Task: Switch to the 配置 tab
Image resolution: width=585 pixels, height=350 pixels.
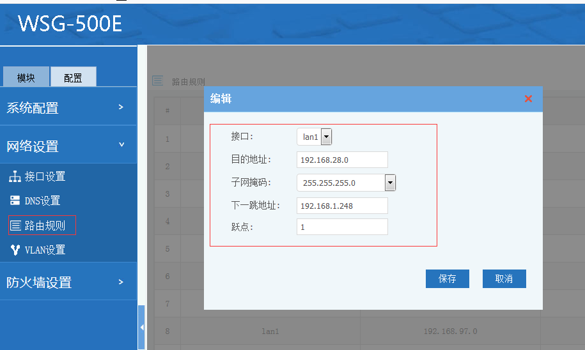Action: click(73, 78)
